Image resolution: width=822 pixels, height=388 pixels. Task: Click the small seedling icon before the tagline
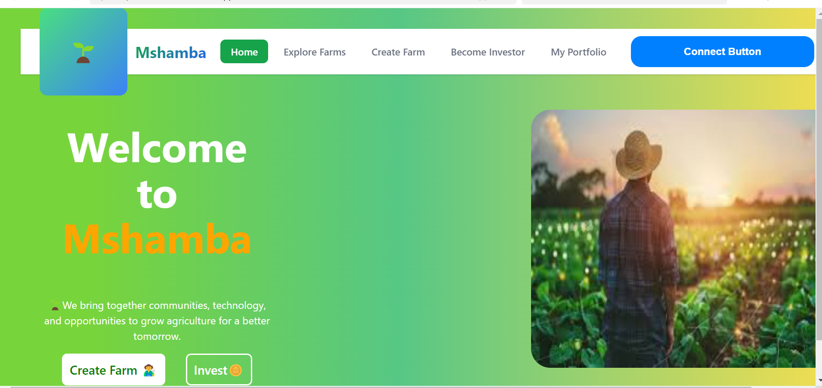(x=55, y=306)
